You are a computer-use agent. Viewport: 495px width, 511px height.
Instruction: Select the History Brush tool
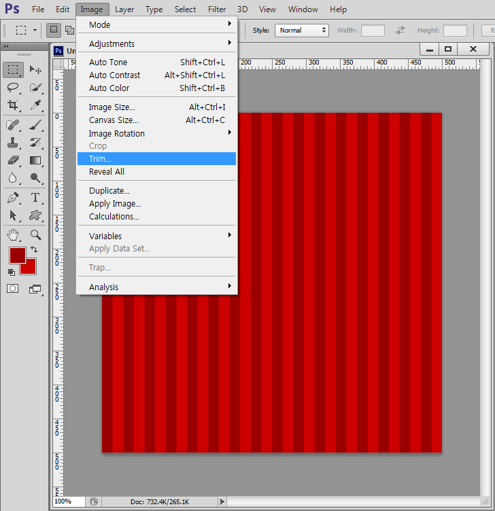point(35,143)
